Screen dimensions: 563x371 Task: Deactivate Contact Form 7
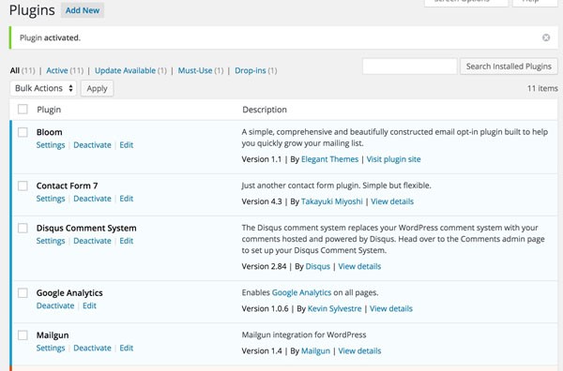point(92,199)
